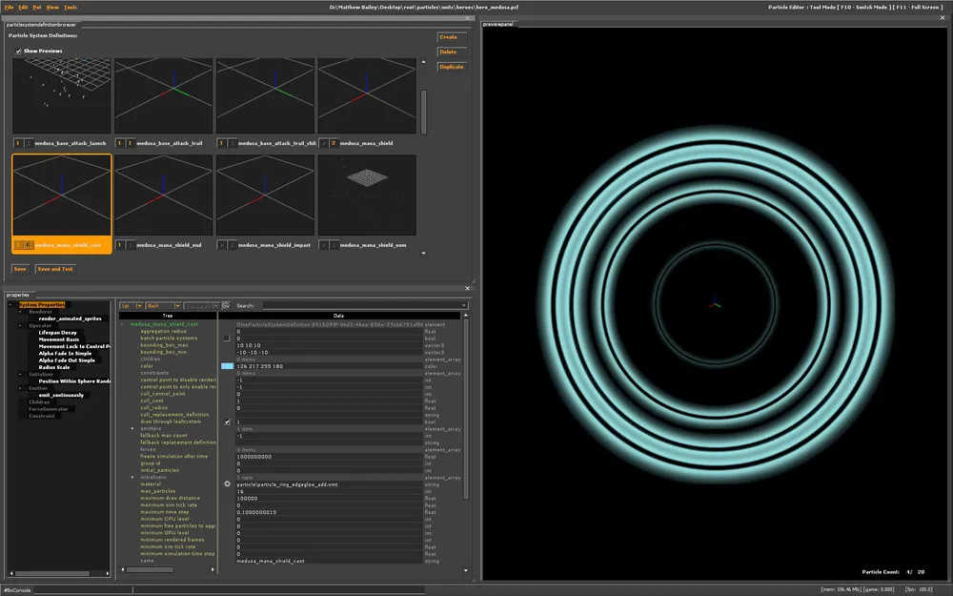Click the Save and Test button

(x=54, y=269)
